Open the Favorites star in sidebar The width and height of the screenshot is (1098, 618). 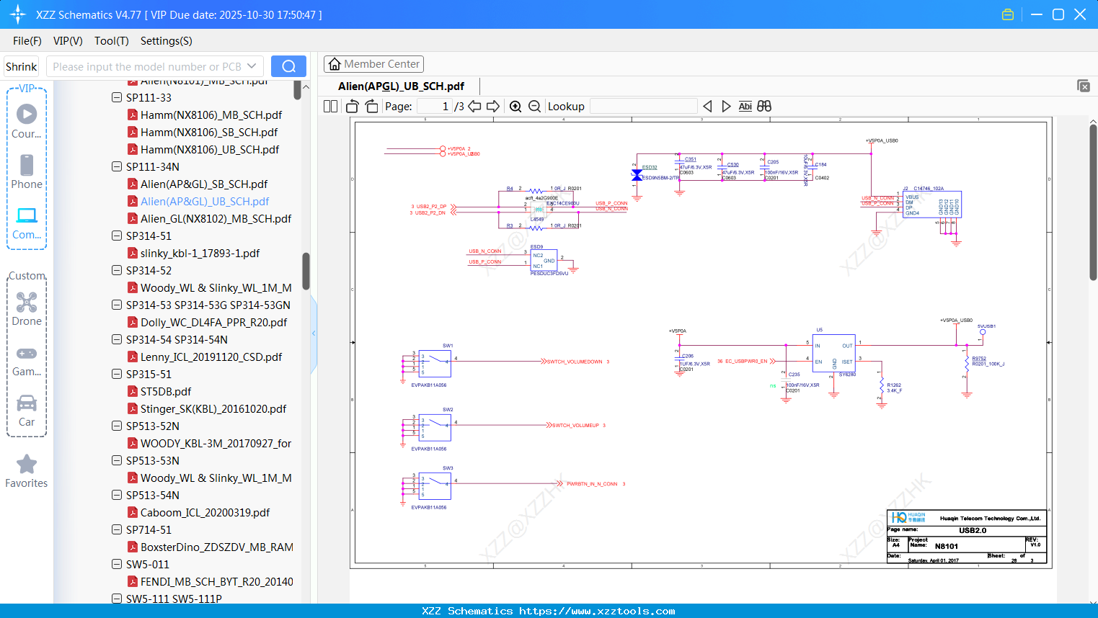coord(27,465)
